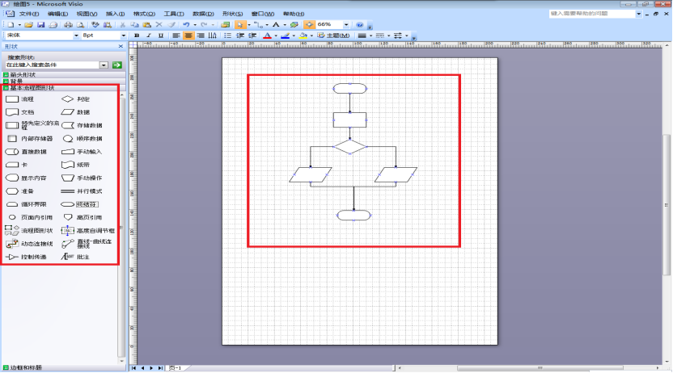Open the 文件 menu
Viewport: 673px width, 373px height.
29,14
